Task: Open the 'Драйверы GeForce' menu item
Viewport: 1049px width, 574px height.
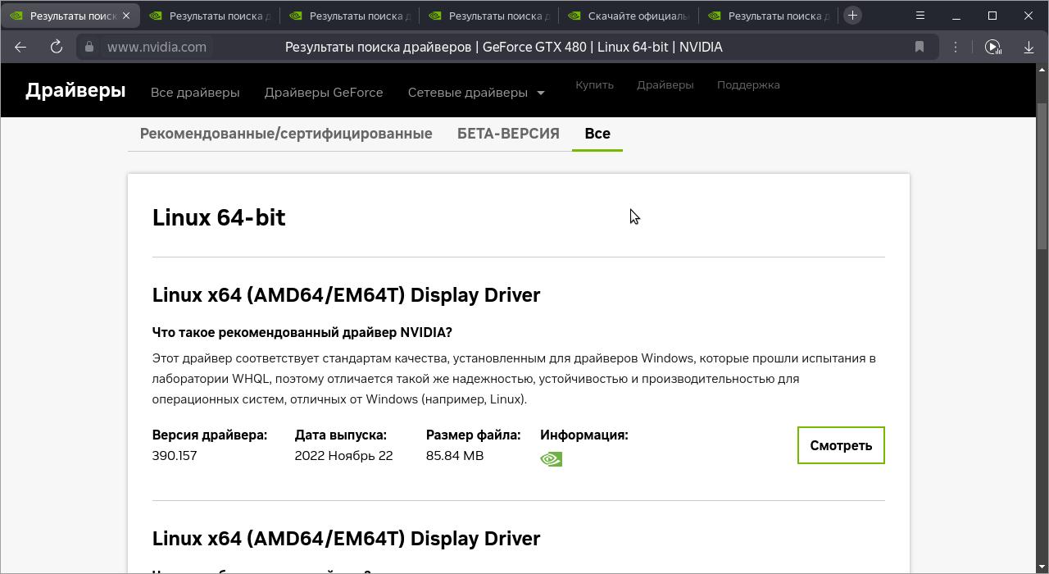Action: point(324,93)
